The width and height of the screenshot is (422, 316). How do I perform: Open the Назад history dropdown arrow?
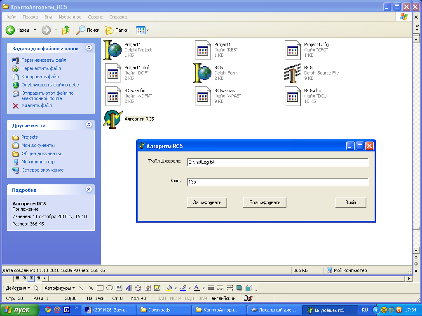click(x=35, y=30)
